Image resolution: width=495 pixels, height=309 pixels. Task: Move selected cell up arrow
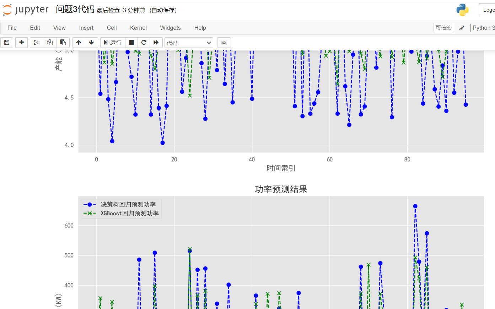coord(79,43)
